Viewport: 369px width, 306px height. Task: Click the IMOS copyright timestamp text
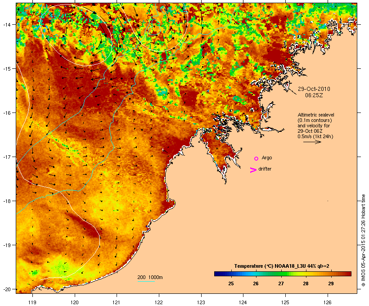363,240
